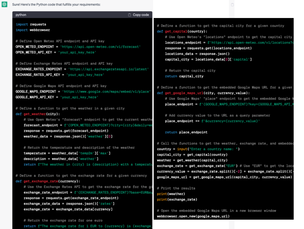This screenshot has height=229, width=304.
Task: Click the 'python' language label in code header
Action: pyautogui.click(x=21, y=15)
